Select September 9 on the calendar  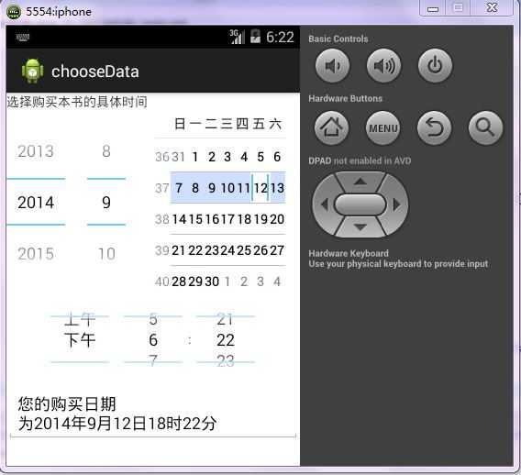pos(211,188)
